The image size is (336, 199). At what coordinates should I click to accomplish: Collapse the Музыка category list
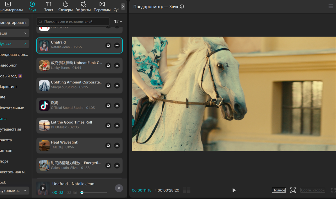click(25, 44)
